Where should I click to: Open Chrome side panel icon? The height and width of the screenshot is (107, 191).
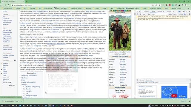point(182,5)
